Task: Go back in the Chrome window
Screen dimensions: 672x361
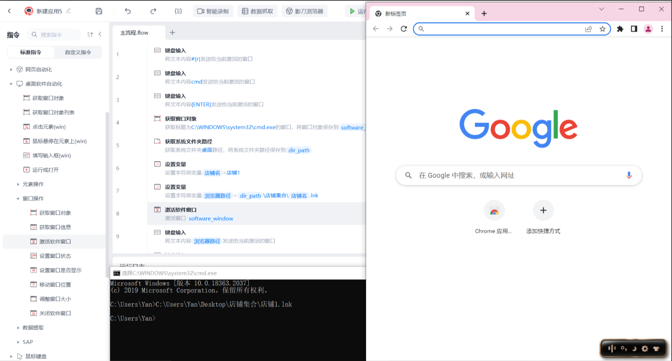Action: 376,29
